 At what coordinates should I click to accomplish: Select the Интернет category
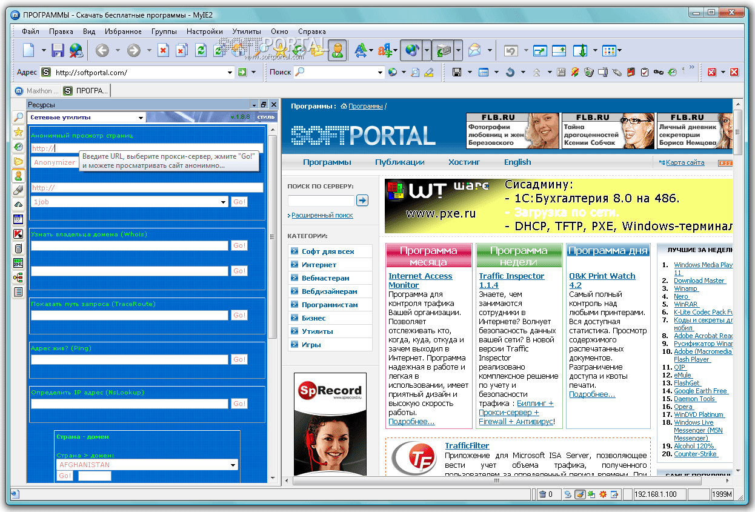tap(319, 265)
